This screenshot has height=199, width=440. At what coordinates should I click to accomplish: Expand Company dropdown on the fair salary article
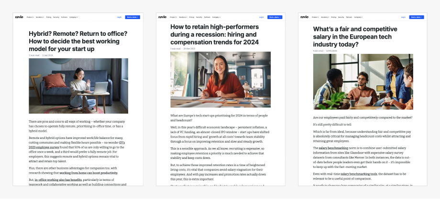tap(357, 17)
